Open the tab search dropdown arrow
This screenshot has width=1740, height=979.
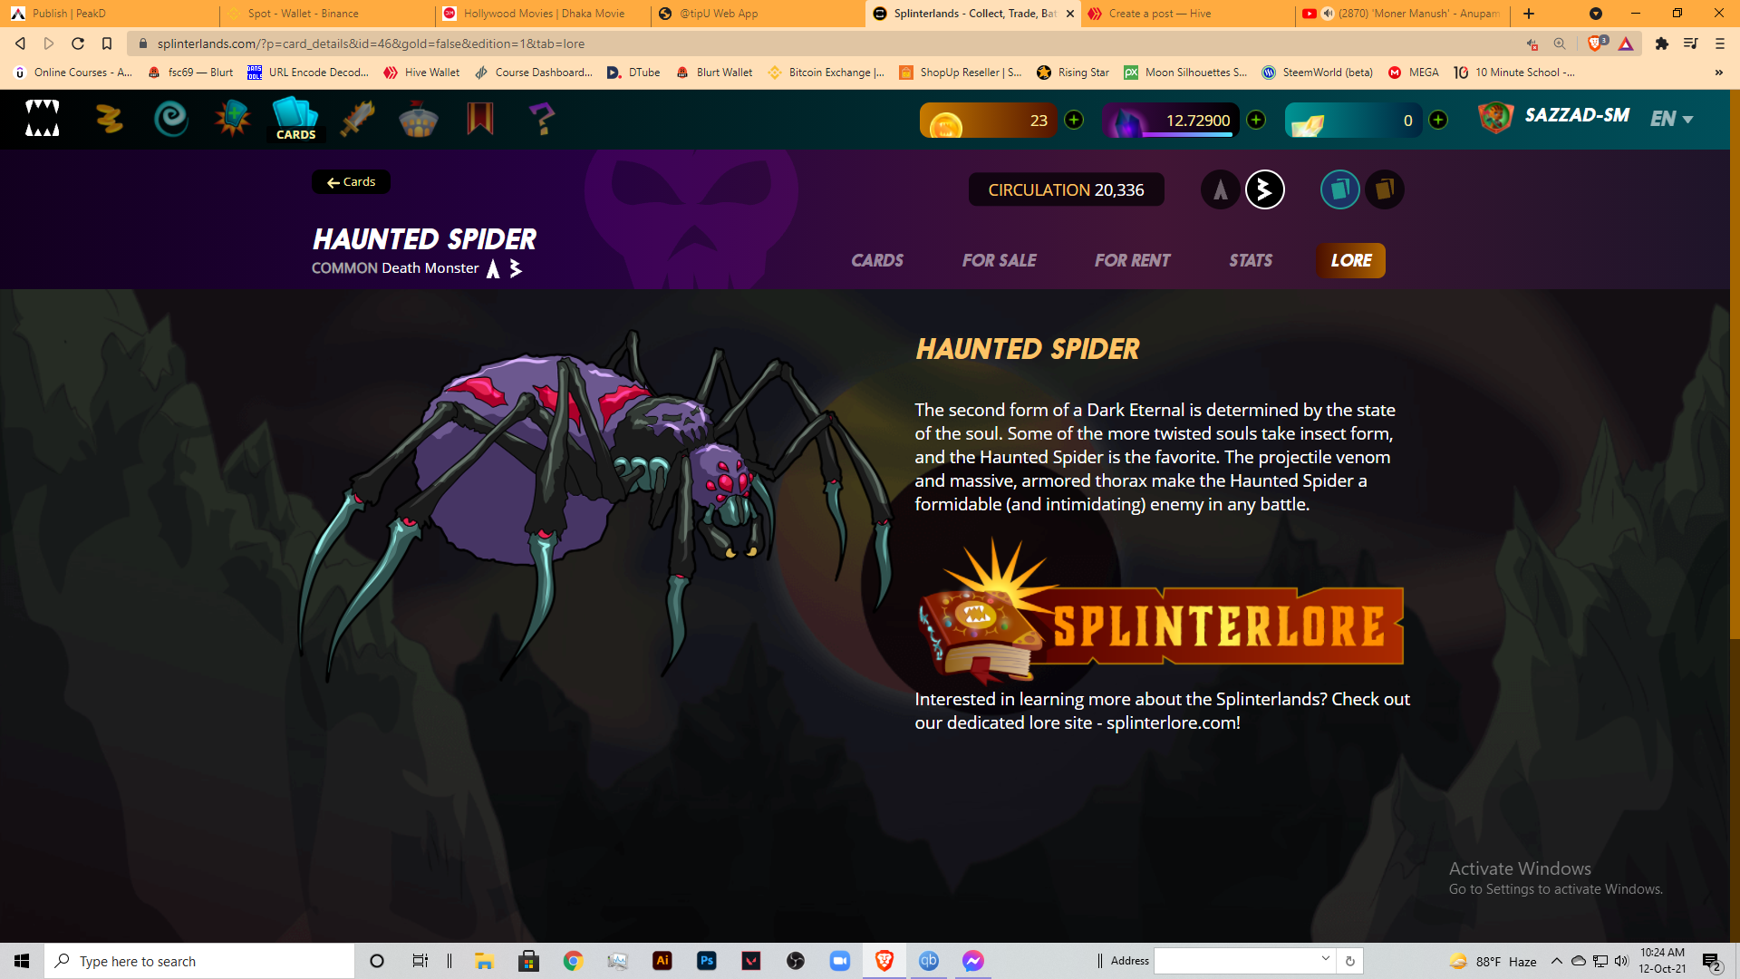1596,14
